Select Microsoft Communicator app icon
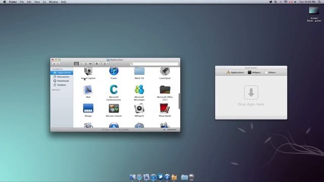The height and width of the screenshot is (182, 324). pyautogui.click(x=113, y=90)
